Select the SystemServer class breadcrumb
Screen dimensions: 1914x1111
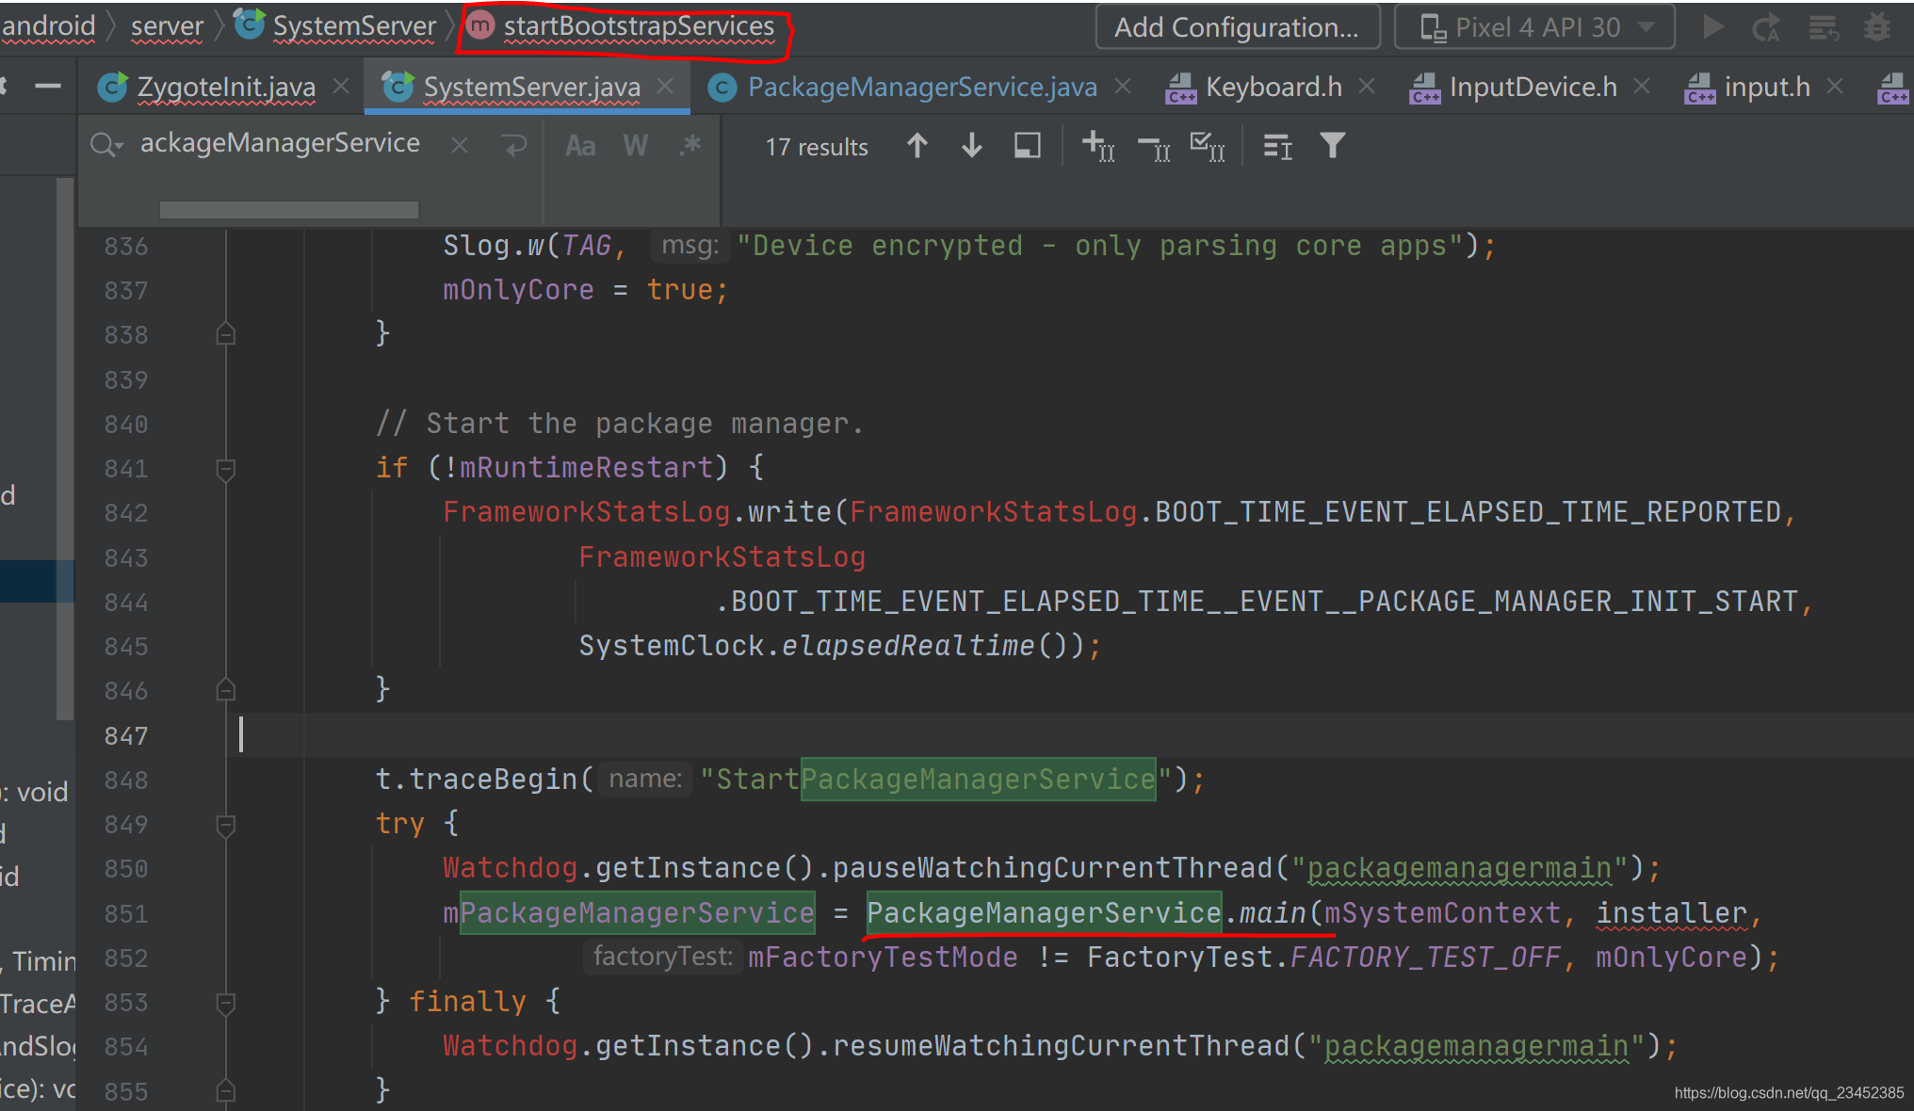coord(335,26)
